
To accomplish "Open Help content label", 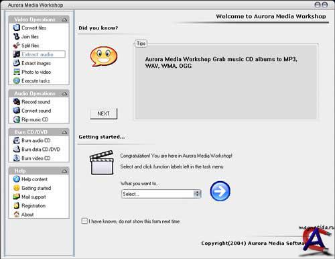I will tap(34, 179).
